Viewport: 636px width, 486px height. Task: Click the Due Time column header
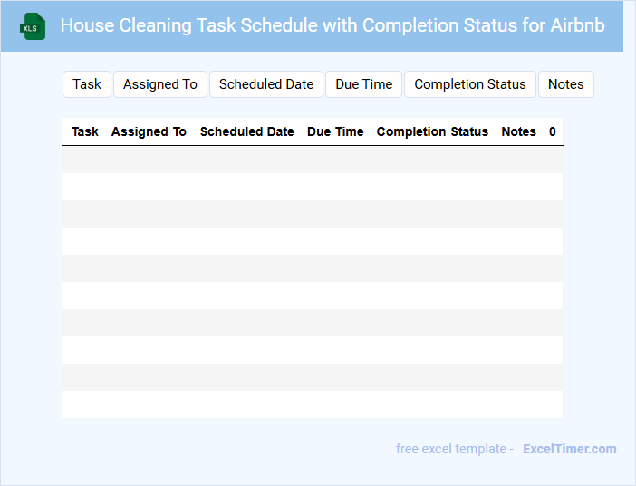(335, 131)
